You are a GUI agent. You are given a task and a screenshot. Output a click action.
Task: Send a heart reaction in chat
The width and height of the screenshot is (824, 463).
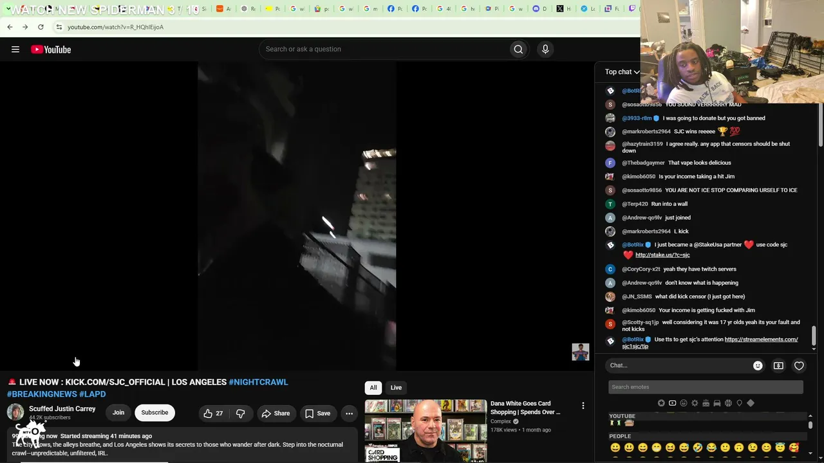(x=799, y=365)
